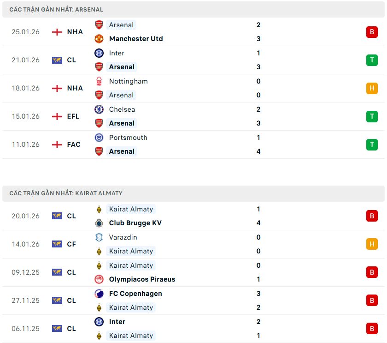Screen dimensions: 387x343
Task: Open the Olympiacos Piraeus team link
Action: (x=142, y=279)
